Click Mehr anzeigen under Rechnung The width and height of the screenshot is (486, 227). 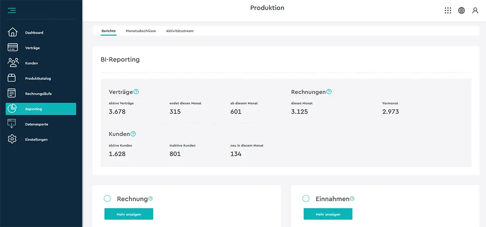[x=129, y=214]
